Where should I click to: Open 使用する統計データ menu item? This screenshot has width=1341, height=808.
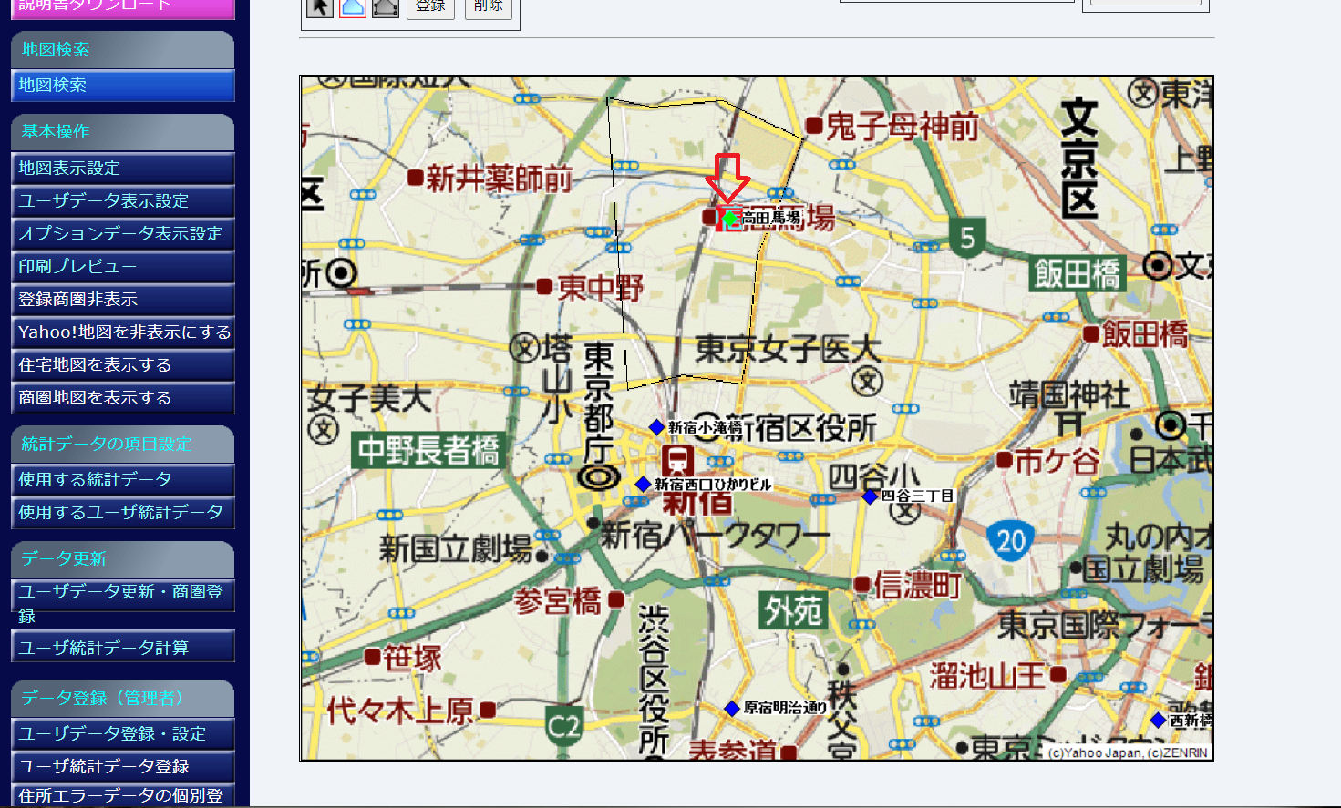(123, 480)
